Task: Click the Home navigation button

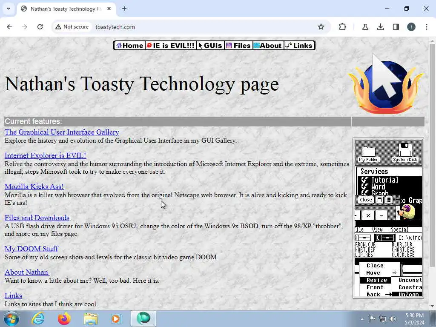Action: point(130,46)
